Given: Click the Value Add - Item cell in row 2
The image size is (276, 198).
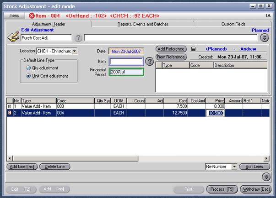Looking at the screenshot, I should click(x=39, y=113).
